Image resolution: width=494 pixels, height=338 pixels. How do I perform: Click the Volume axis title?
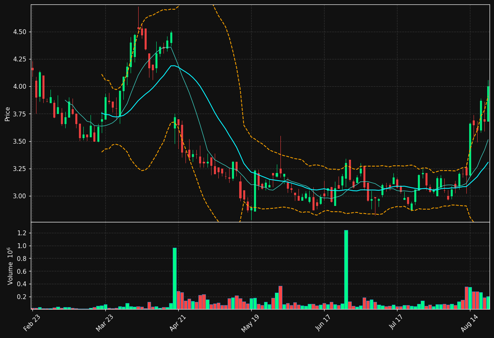[10, 266]
